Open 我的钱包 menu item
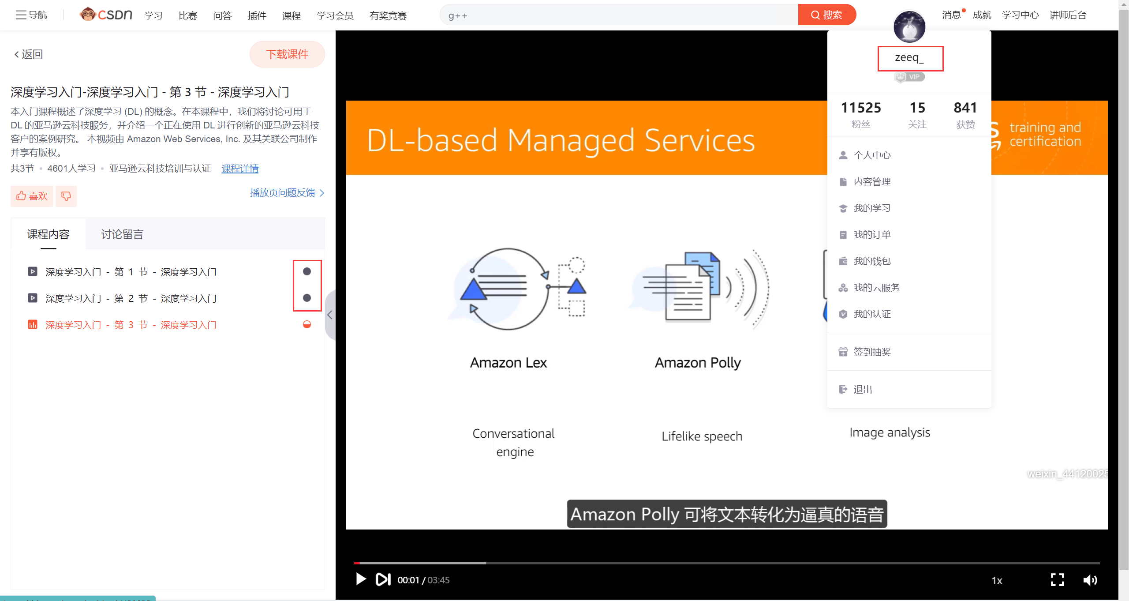The height and width of the screenshot is (601, 1129). click(x=872, y=261)
